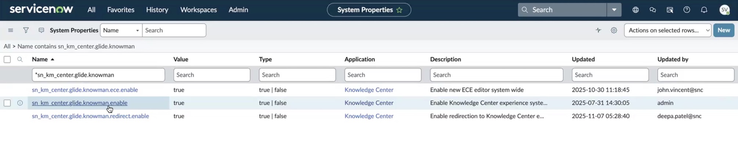Click the ServiceNow logo
The image size is (738, 143).
(x=41, y=9)
